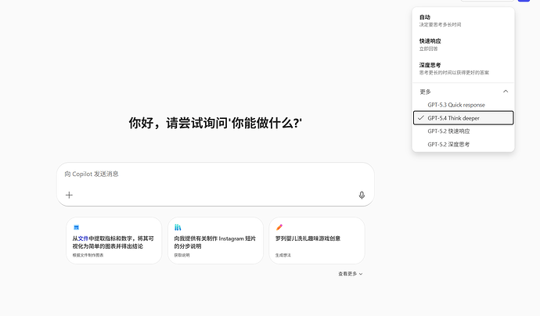Click the 文件 link in the first card
This screenshot has width=540, height=316.
tap(83, 239)
